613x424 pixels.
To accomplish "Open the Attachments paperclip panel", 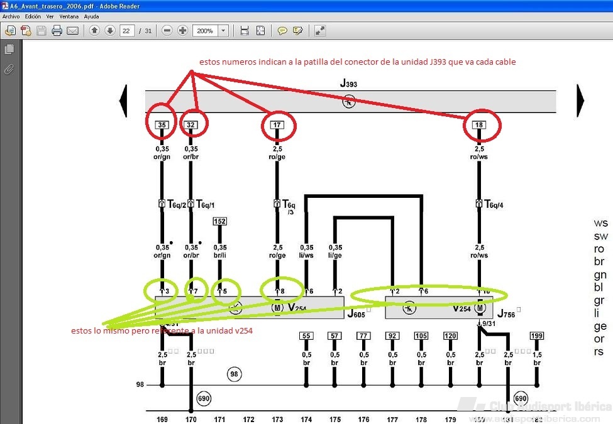I will [x=9, y=70].
